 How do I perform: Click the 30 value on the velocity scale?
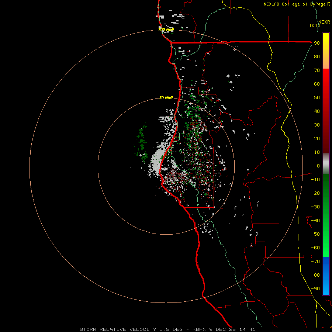pyautogui.click(x=317, y=125)
